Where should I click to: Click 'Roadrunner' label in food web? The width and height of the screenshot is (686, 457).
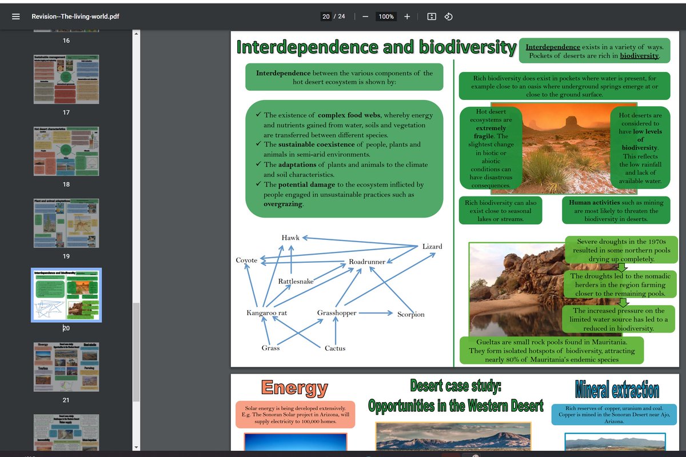[x=367, y=262]
